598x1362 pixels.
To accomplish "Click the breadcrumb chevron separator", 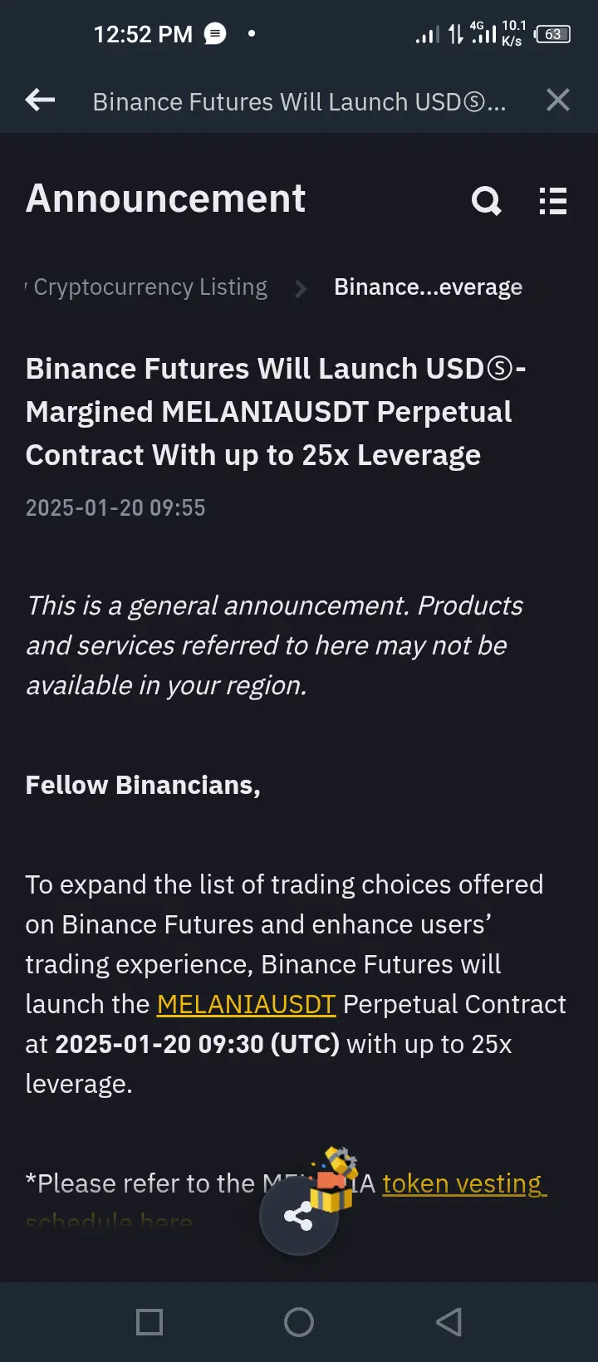I will pyautogui.click(x=301, y=288).
